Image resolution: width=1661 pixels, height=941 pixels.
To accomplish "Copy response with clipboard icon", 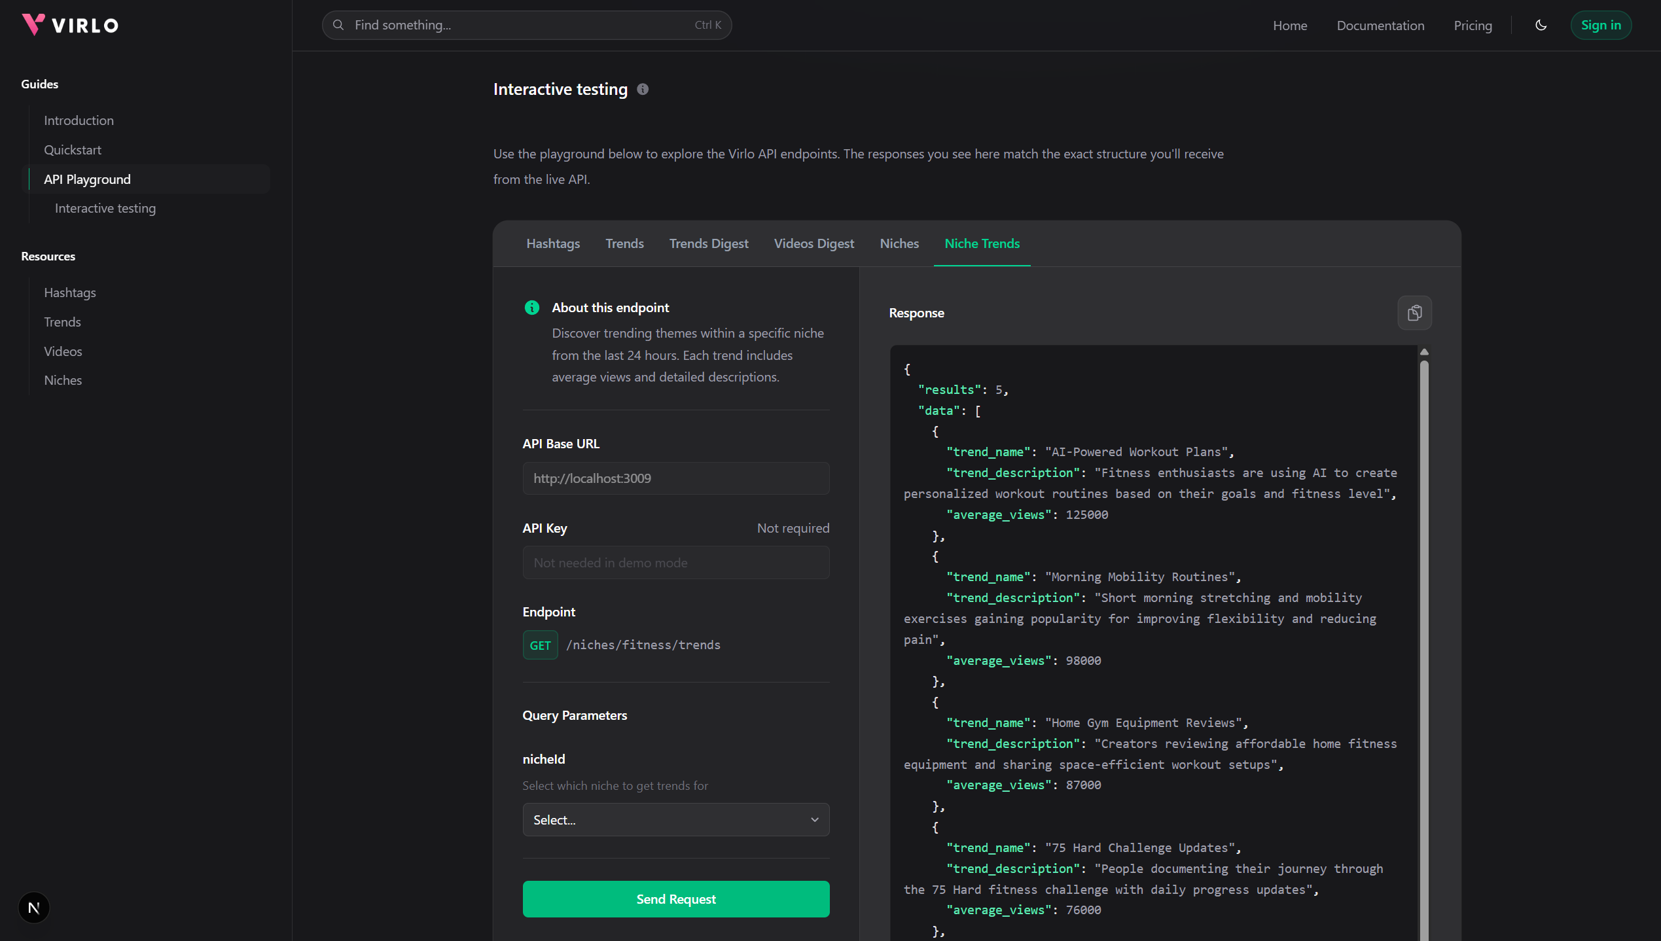I will (1414, 313).
